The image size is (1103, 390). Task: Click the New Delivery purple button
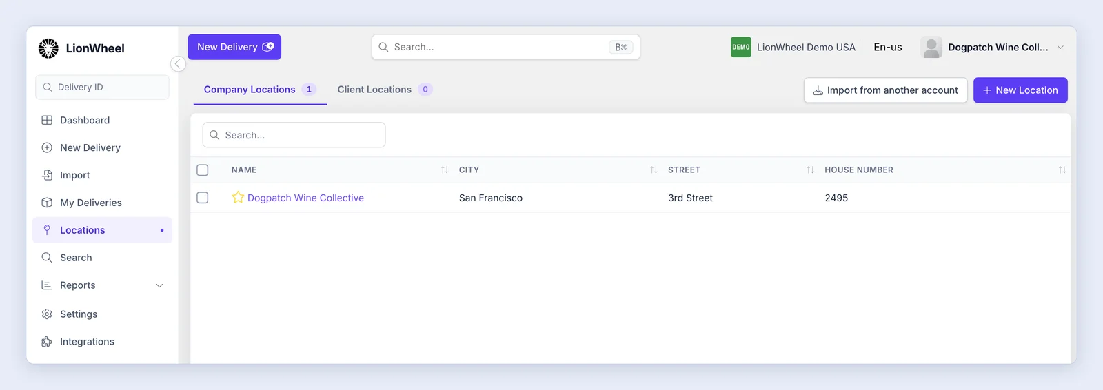point(234,47)
